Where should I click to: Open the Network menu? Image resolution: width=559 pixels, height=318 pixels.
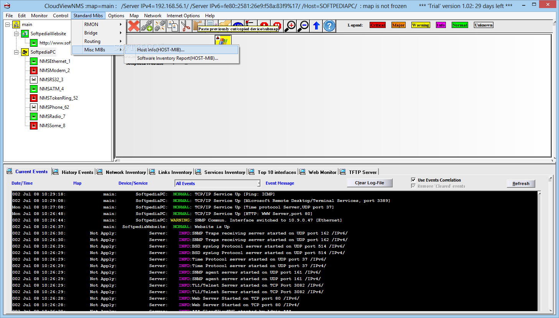tap(153, 16)
